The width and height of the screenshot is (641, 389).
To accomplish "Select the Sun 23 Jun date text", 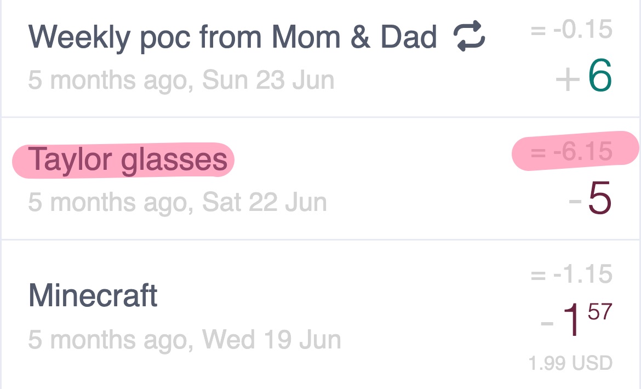I will (268, 80).
